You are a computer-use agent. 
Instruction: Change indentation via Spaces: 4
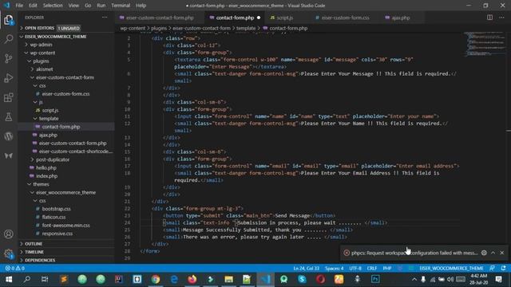(x=334, y=269)
